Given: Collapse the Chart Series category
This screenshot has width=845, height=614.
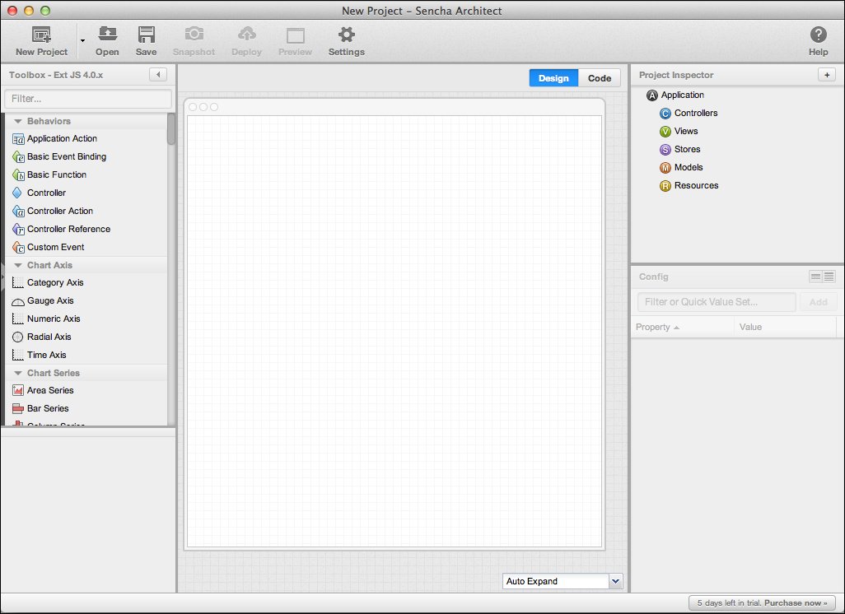Looking at the screenshot, I should tap(18, 373).
